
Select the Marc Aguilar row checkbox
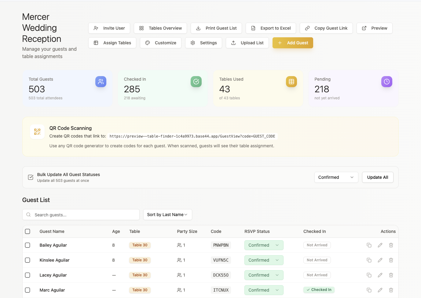pyautogui.click(x=27, y=290)
